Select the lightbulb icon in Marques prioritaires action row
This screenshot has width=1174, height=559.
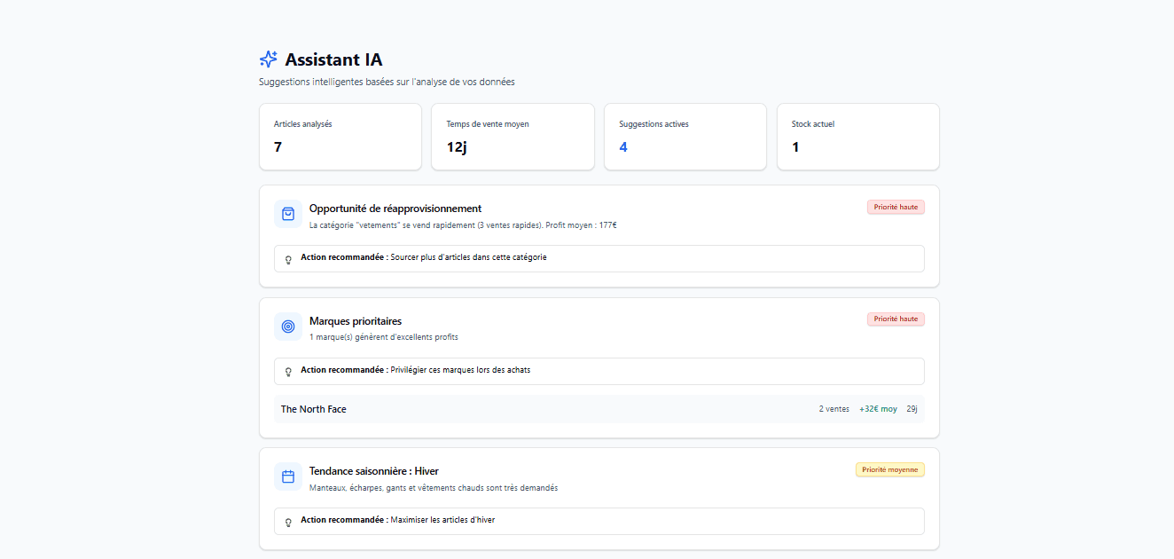pyautogui.click(x=287, y=371)
